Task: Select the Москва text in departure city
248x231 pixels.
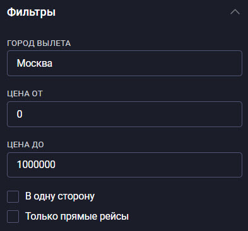Action: [x=35, y=63]
